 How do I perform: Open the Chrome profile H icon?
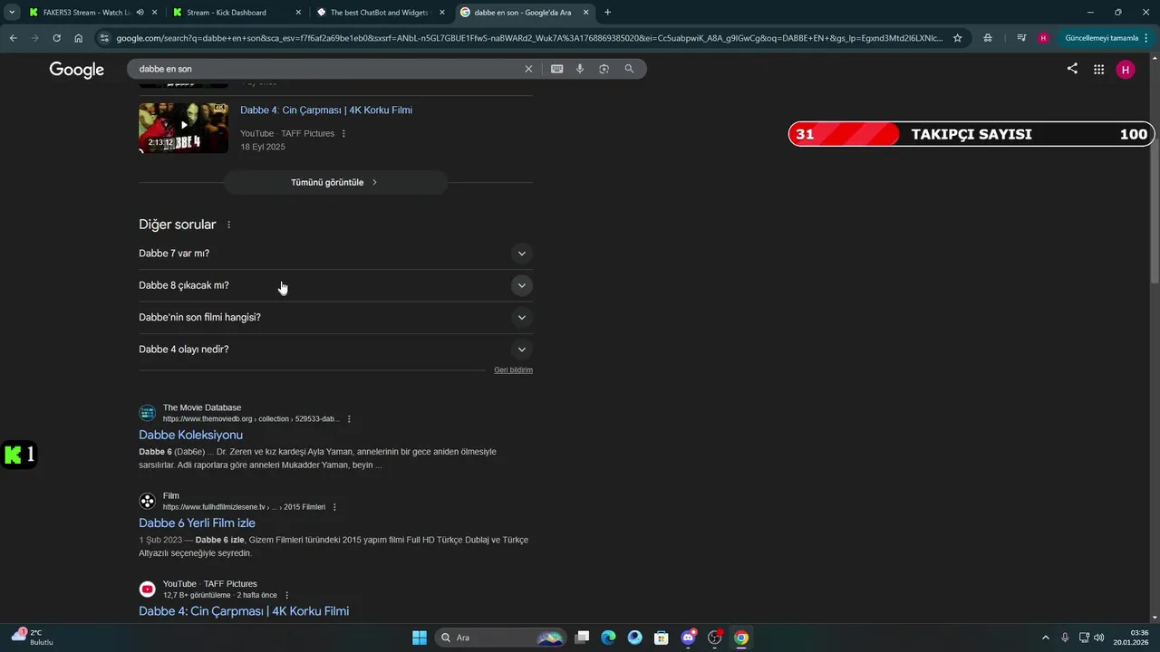1043,38
